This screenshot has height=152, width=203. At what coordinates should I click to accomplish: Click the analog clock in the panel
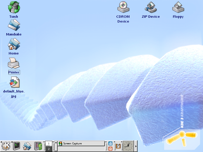point(128,146)
